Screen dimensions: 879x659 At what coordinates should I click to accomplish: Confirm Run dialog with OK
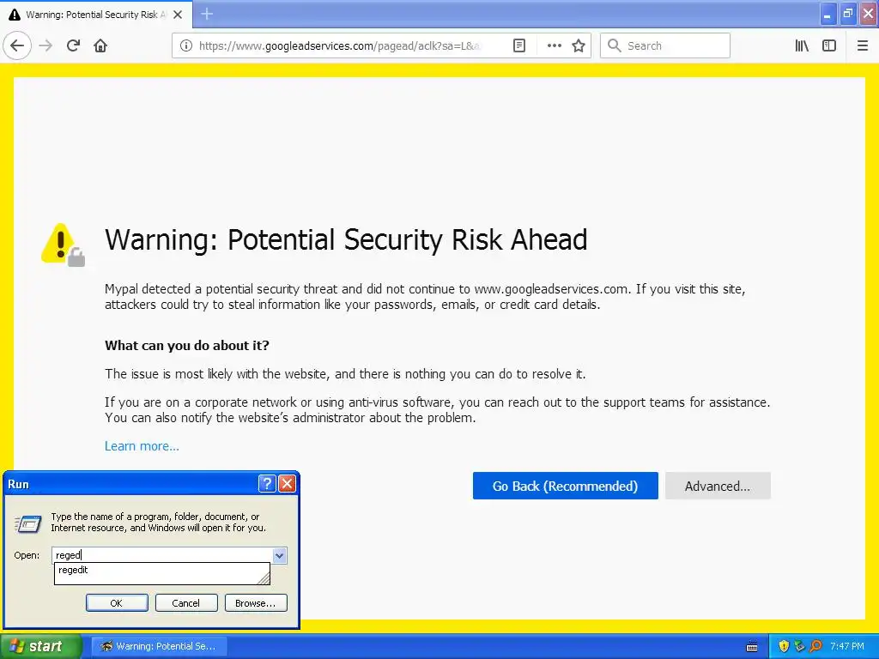pos(117,603)
